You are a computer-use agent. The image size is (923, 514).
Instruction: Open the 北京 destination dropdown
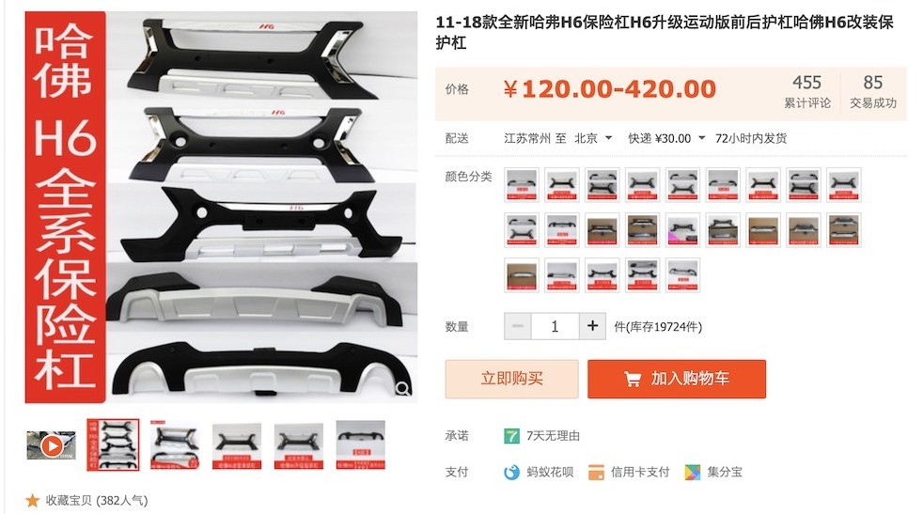coord(593,138)
